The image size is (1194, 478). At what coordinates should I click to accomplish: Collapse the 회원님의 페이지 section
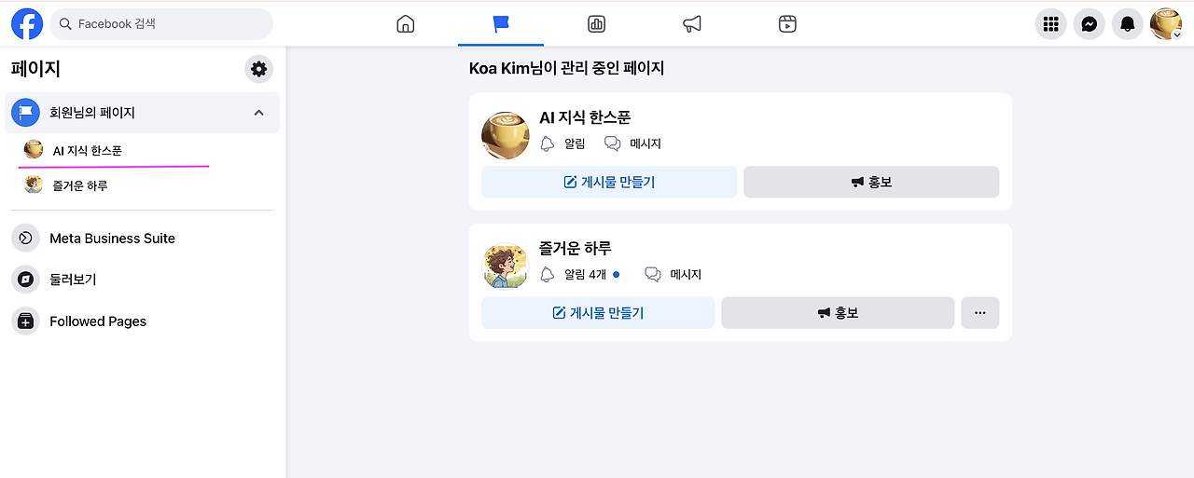point(259,113)
